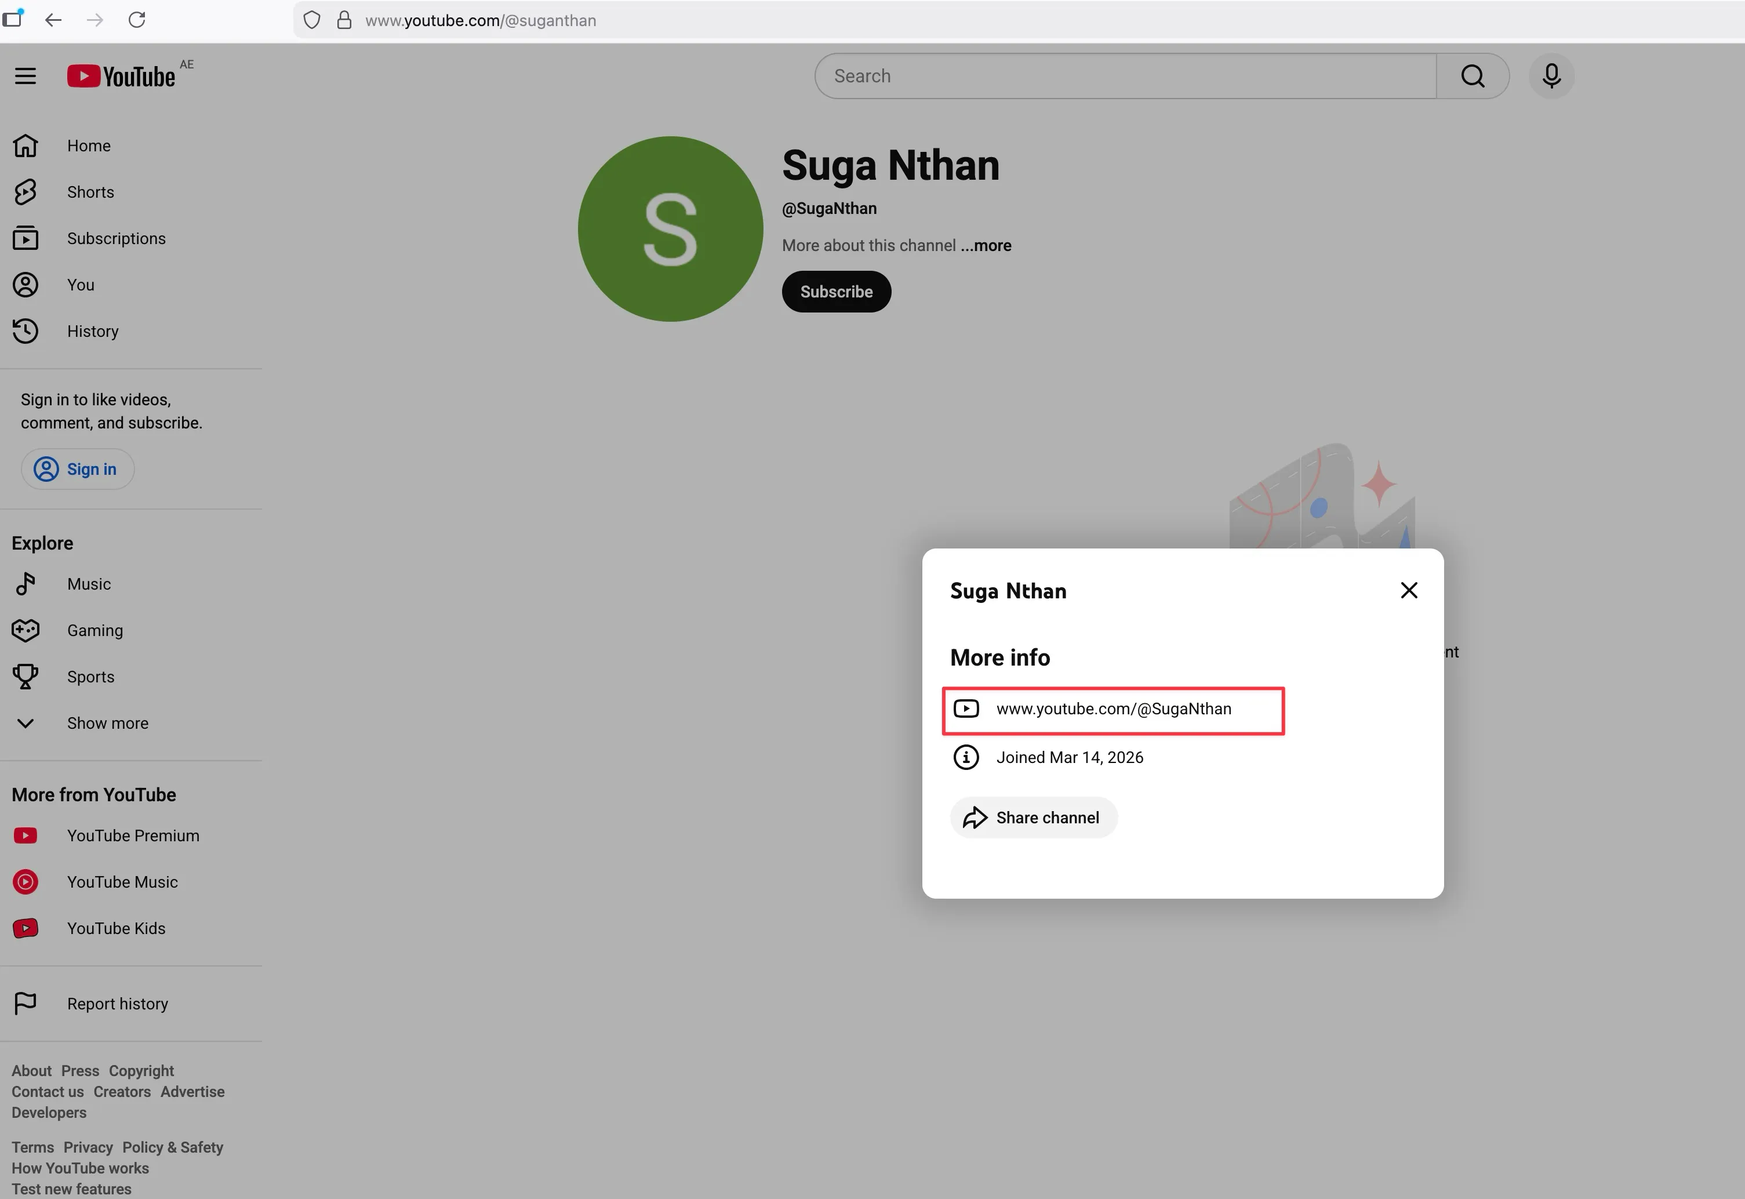Click the www.youtube.com/@SugaNthan channel link
The height and width of the screenshot is (1199, 1745).
point(1113,709)
